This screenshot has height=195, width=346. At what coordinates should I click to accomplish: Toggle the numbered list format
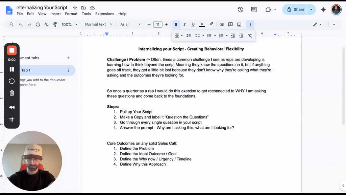pos(221,36)
